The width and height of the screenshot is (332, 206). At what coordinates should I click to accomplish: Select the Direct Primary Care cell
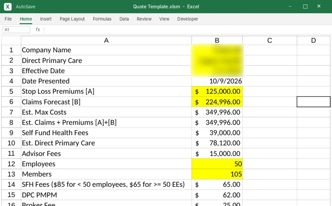106,60
